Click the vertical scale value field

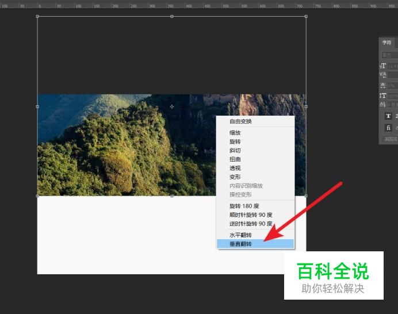click(393, 96)
